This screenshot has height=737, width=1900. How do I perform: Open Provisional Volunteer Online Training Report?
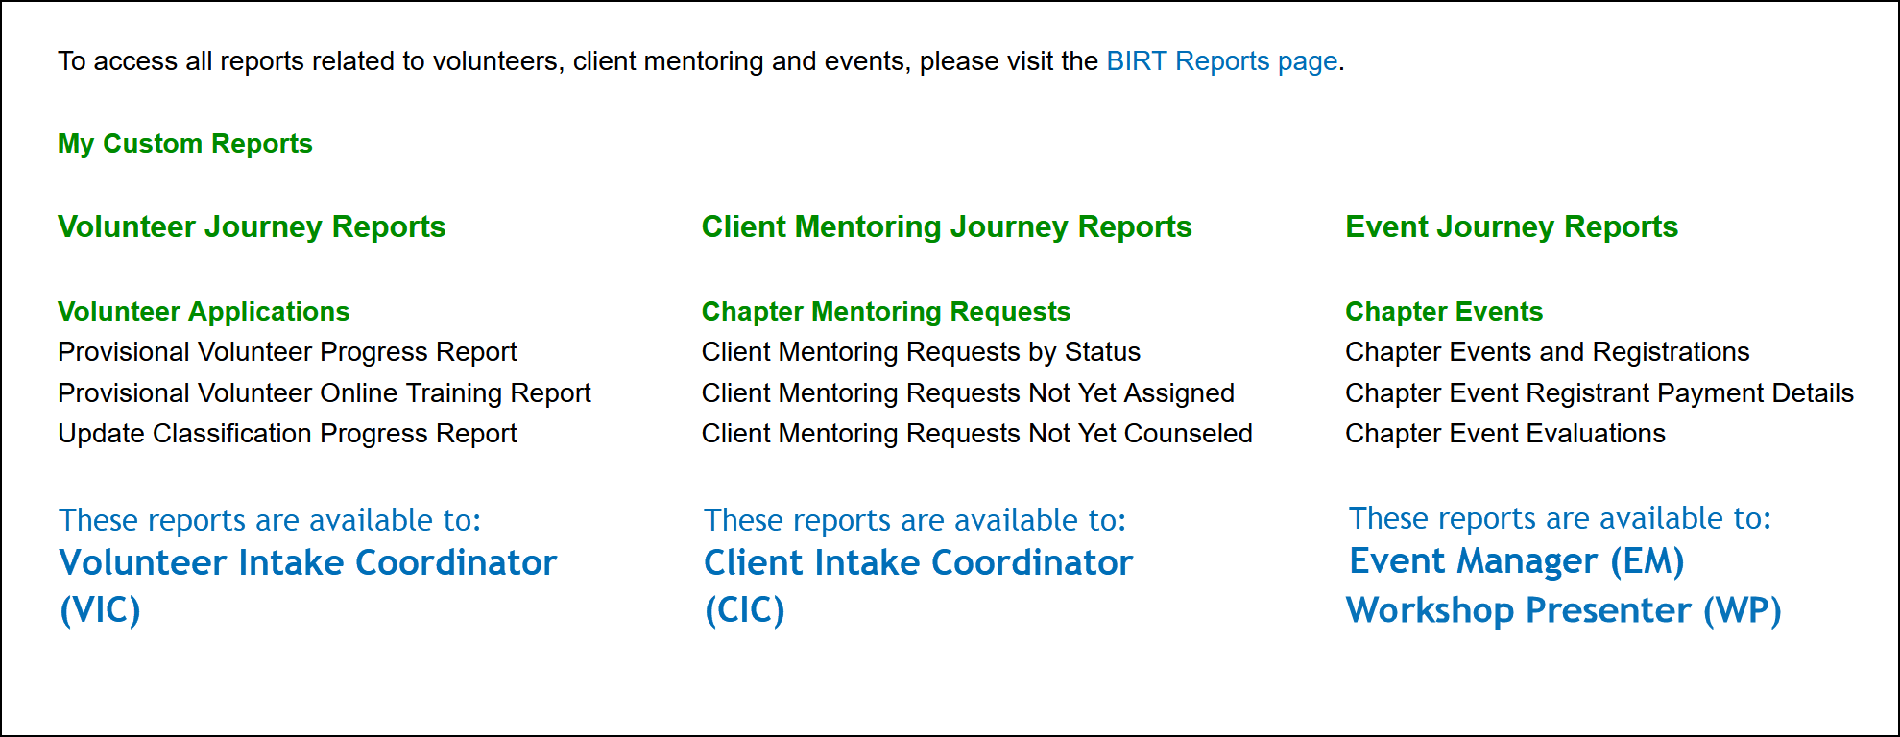coord(324,393)
